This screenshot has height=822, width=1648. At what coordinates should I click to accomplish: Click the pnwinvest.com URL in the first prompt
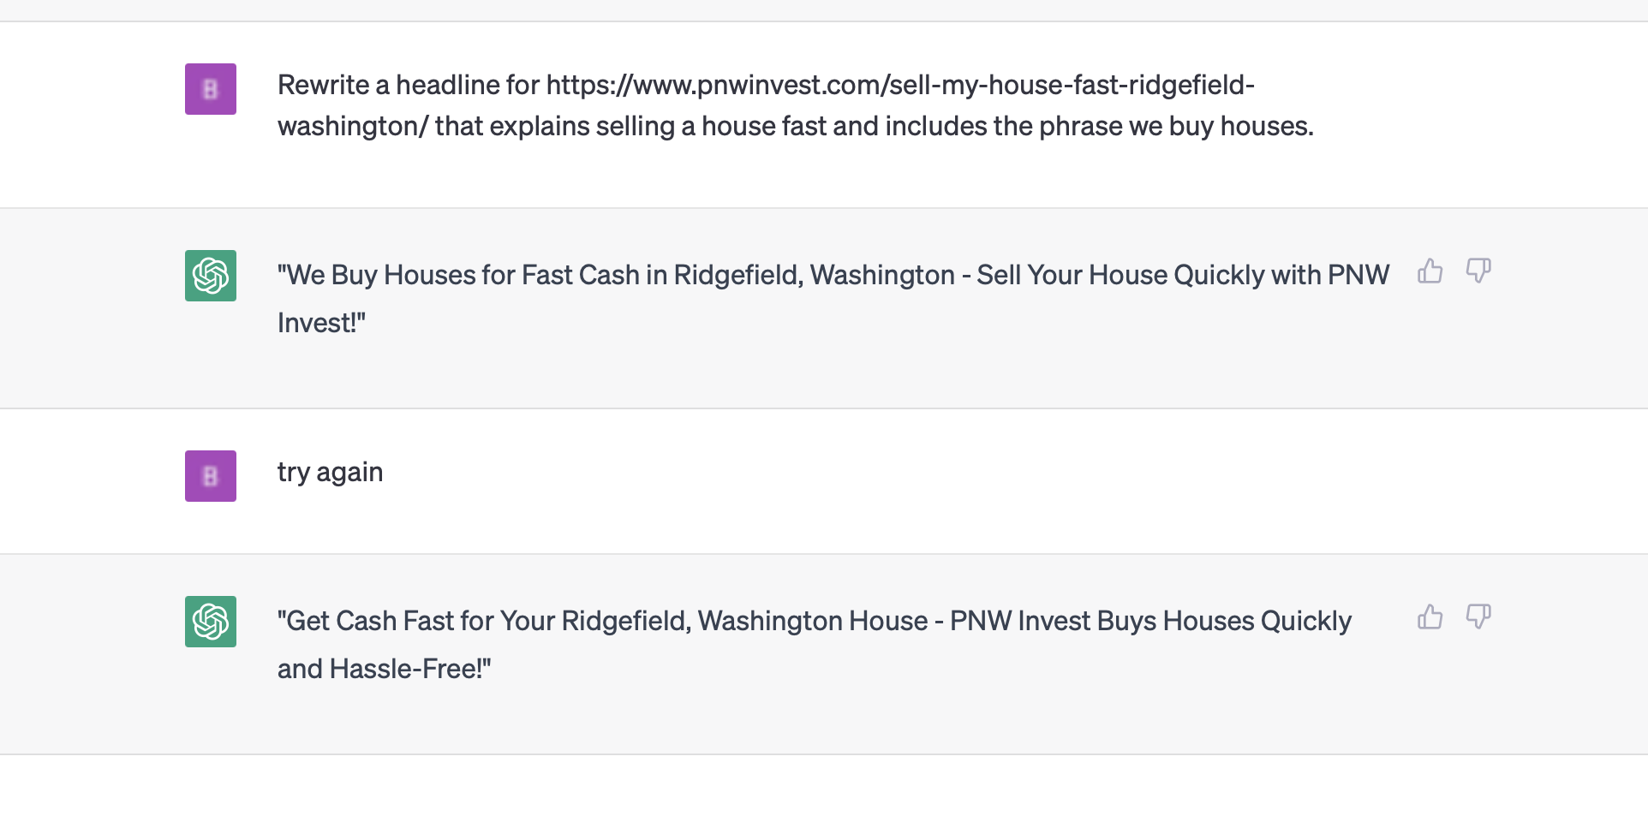coord(899,85)
